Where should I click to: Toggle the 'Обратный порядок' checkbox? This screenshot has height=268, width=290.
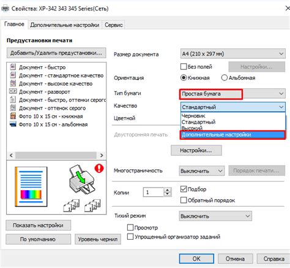[x=184, y=200]
